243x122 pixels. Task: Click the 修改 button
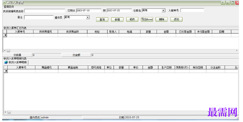[132, 19]
